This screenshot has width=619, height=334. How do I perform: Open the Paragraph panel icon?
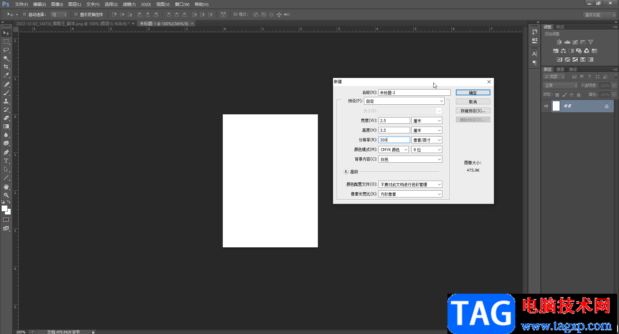click(535, 63)
